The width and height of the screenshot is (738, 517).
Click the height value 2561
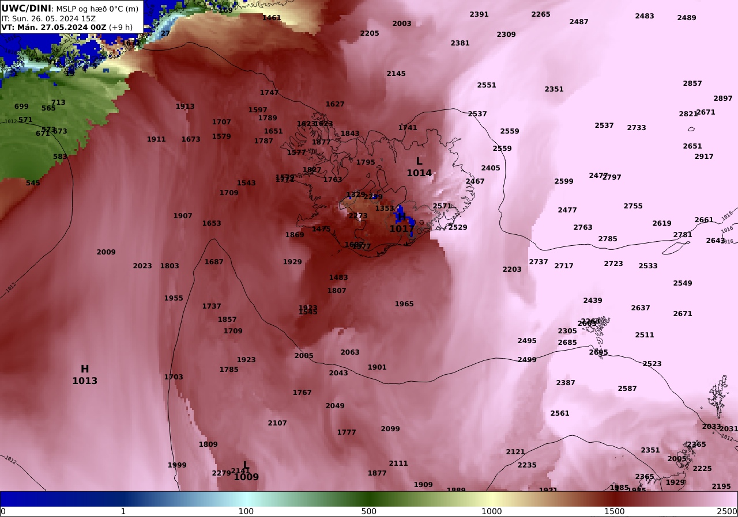point(560,413)
